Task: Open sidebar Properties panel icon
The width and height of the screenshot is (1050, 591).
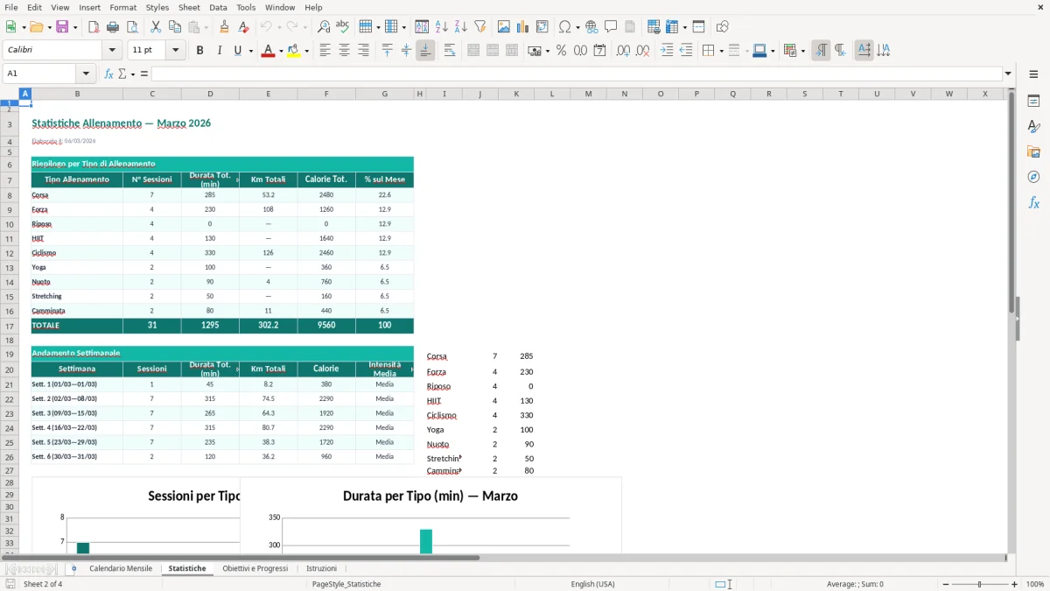Action: [1033, 101]
